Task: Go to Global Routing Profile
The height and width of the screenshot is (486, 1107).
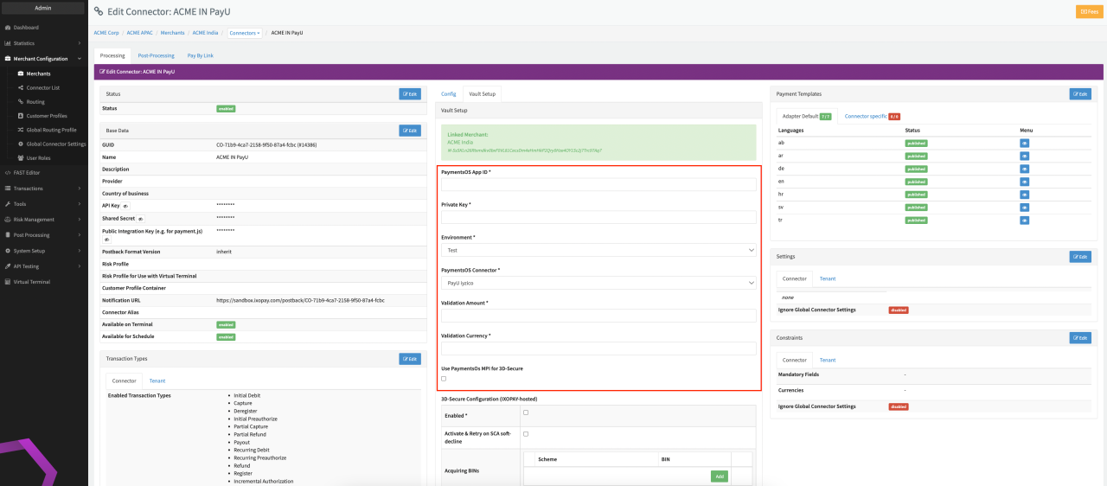Action: point(51,130)
